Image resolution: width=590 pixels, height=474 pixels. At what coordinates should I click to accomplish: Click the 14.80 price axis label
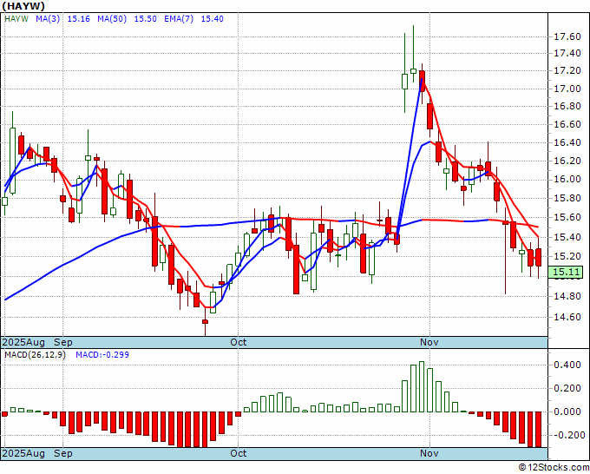click(x=567, y=296)
